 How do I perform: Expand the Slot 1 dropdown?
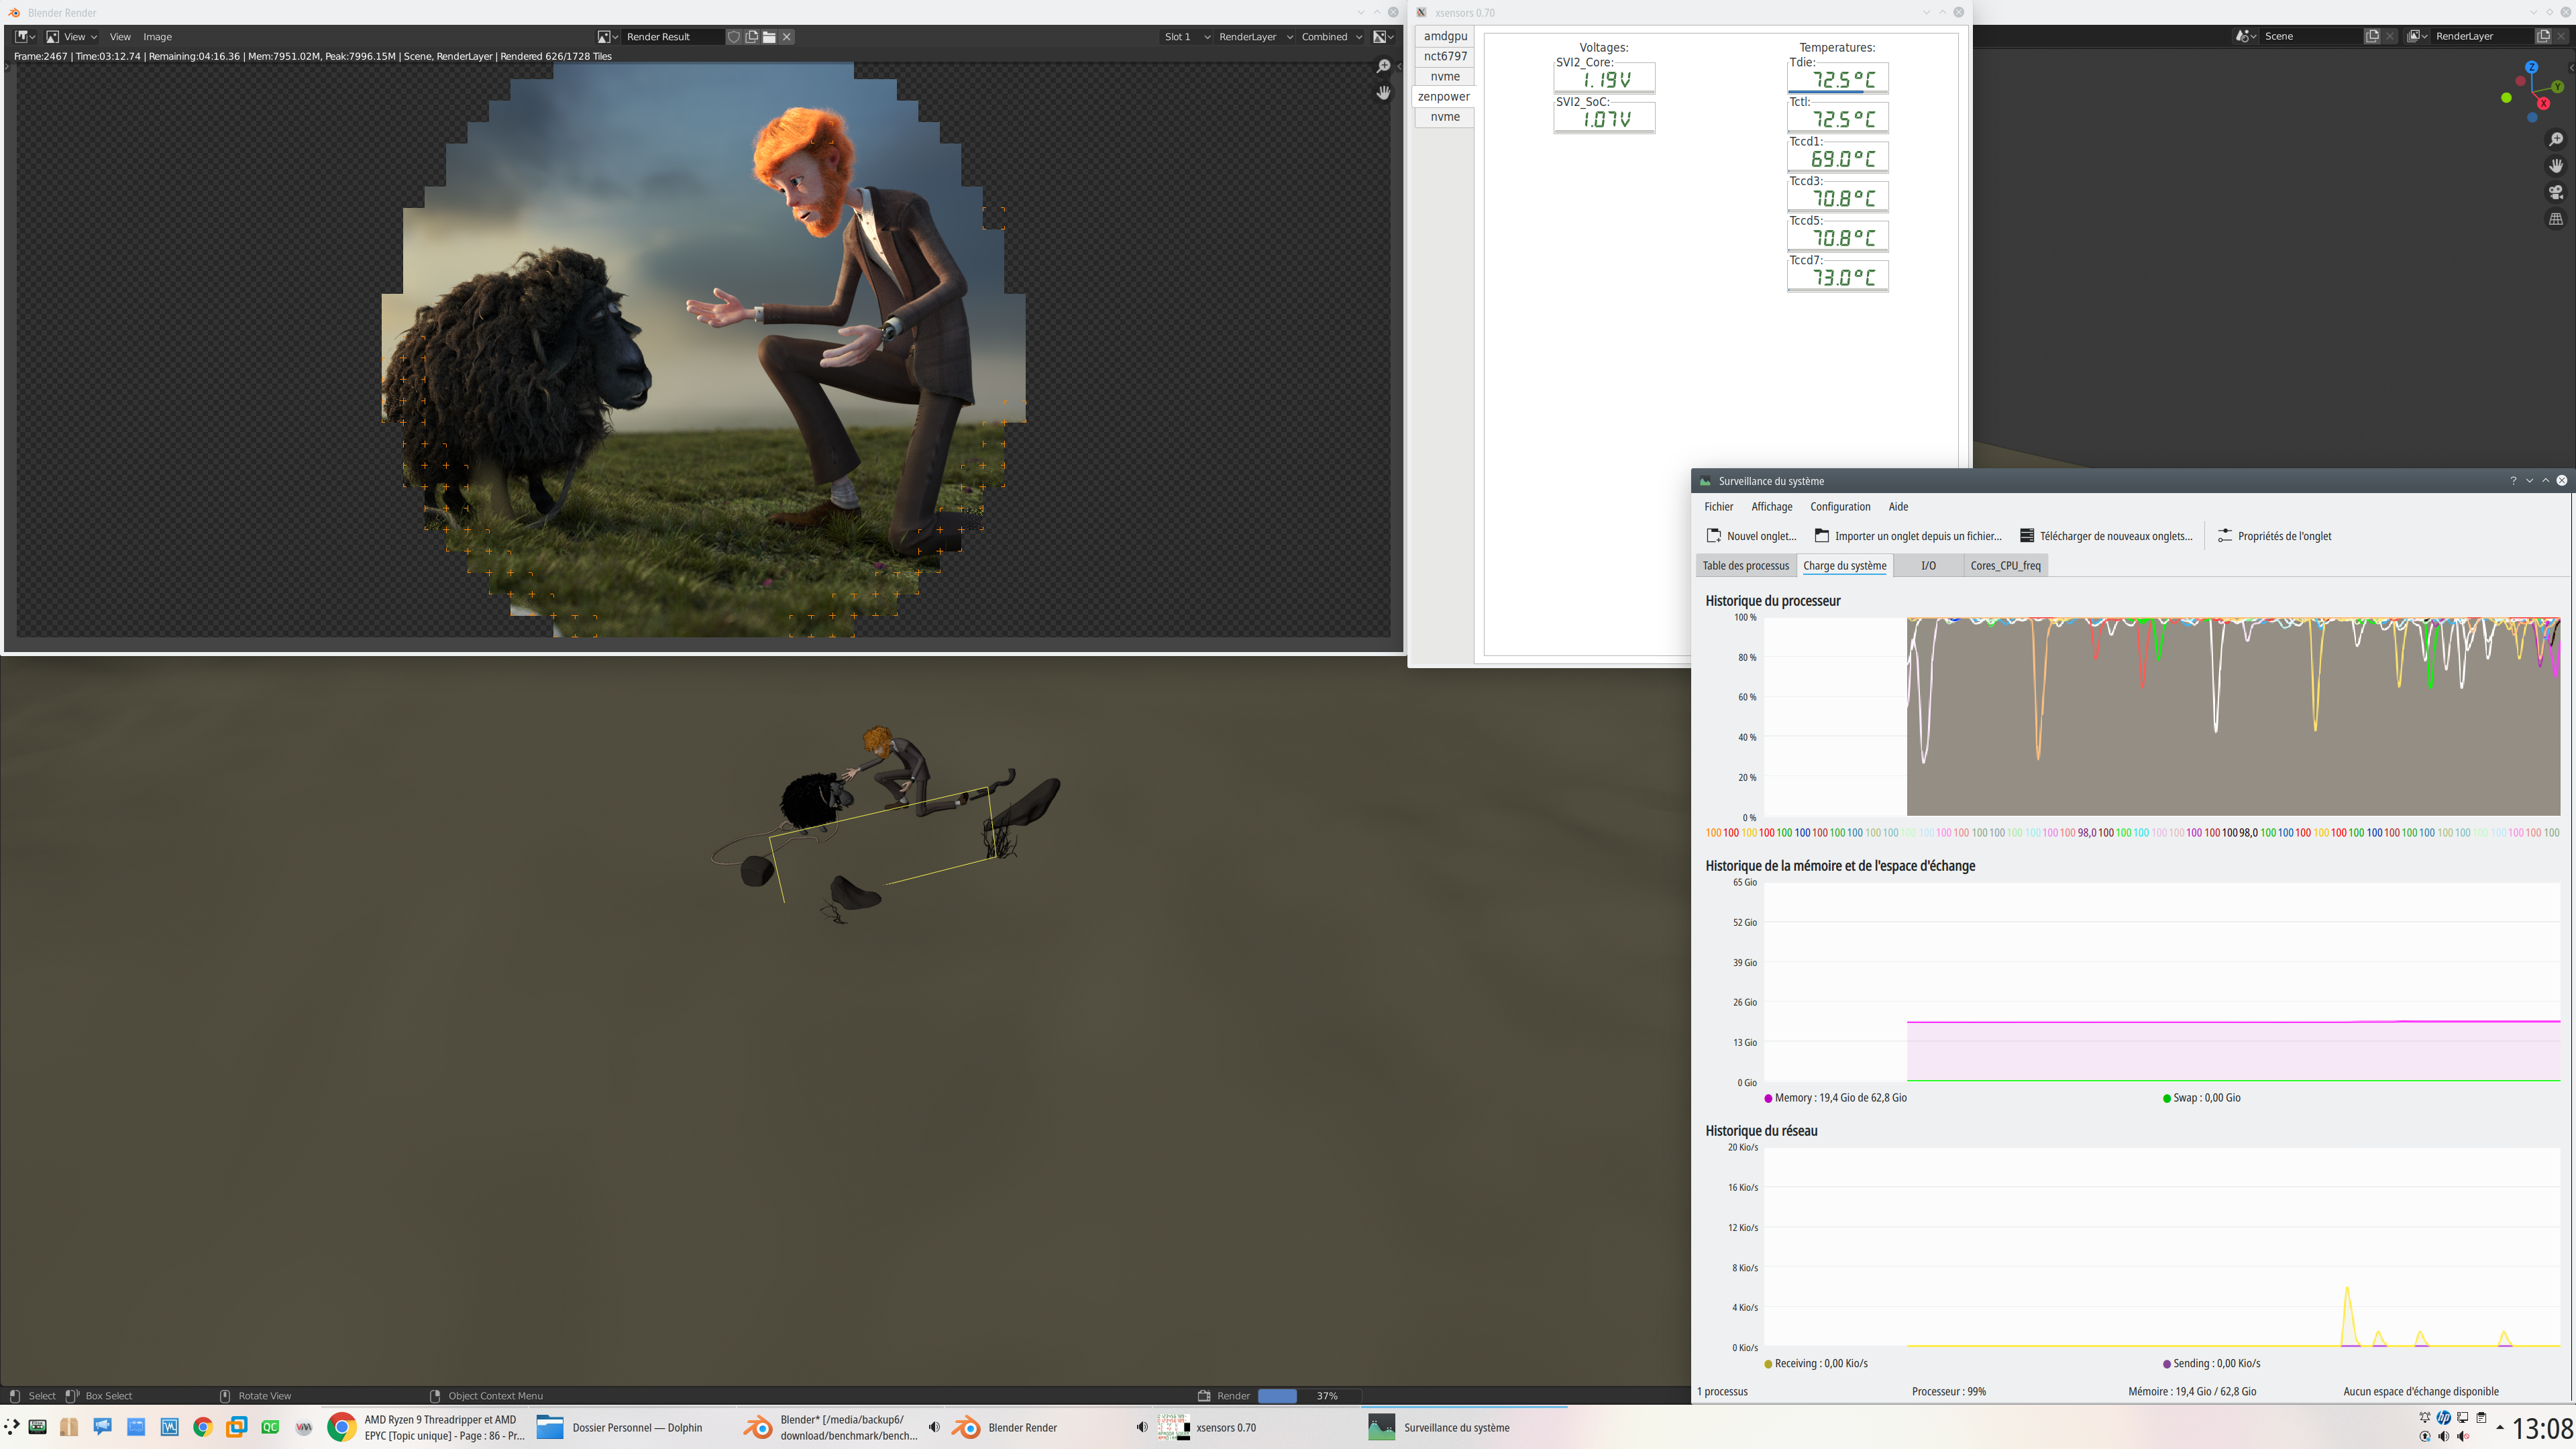coord(1187,37)
